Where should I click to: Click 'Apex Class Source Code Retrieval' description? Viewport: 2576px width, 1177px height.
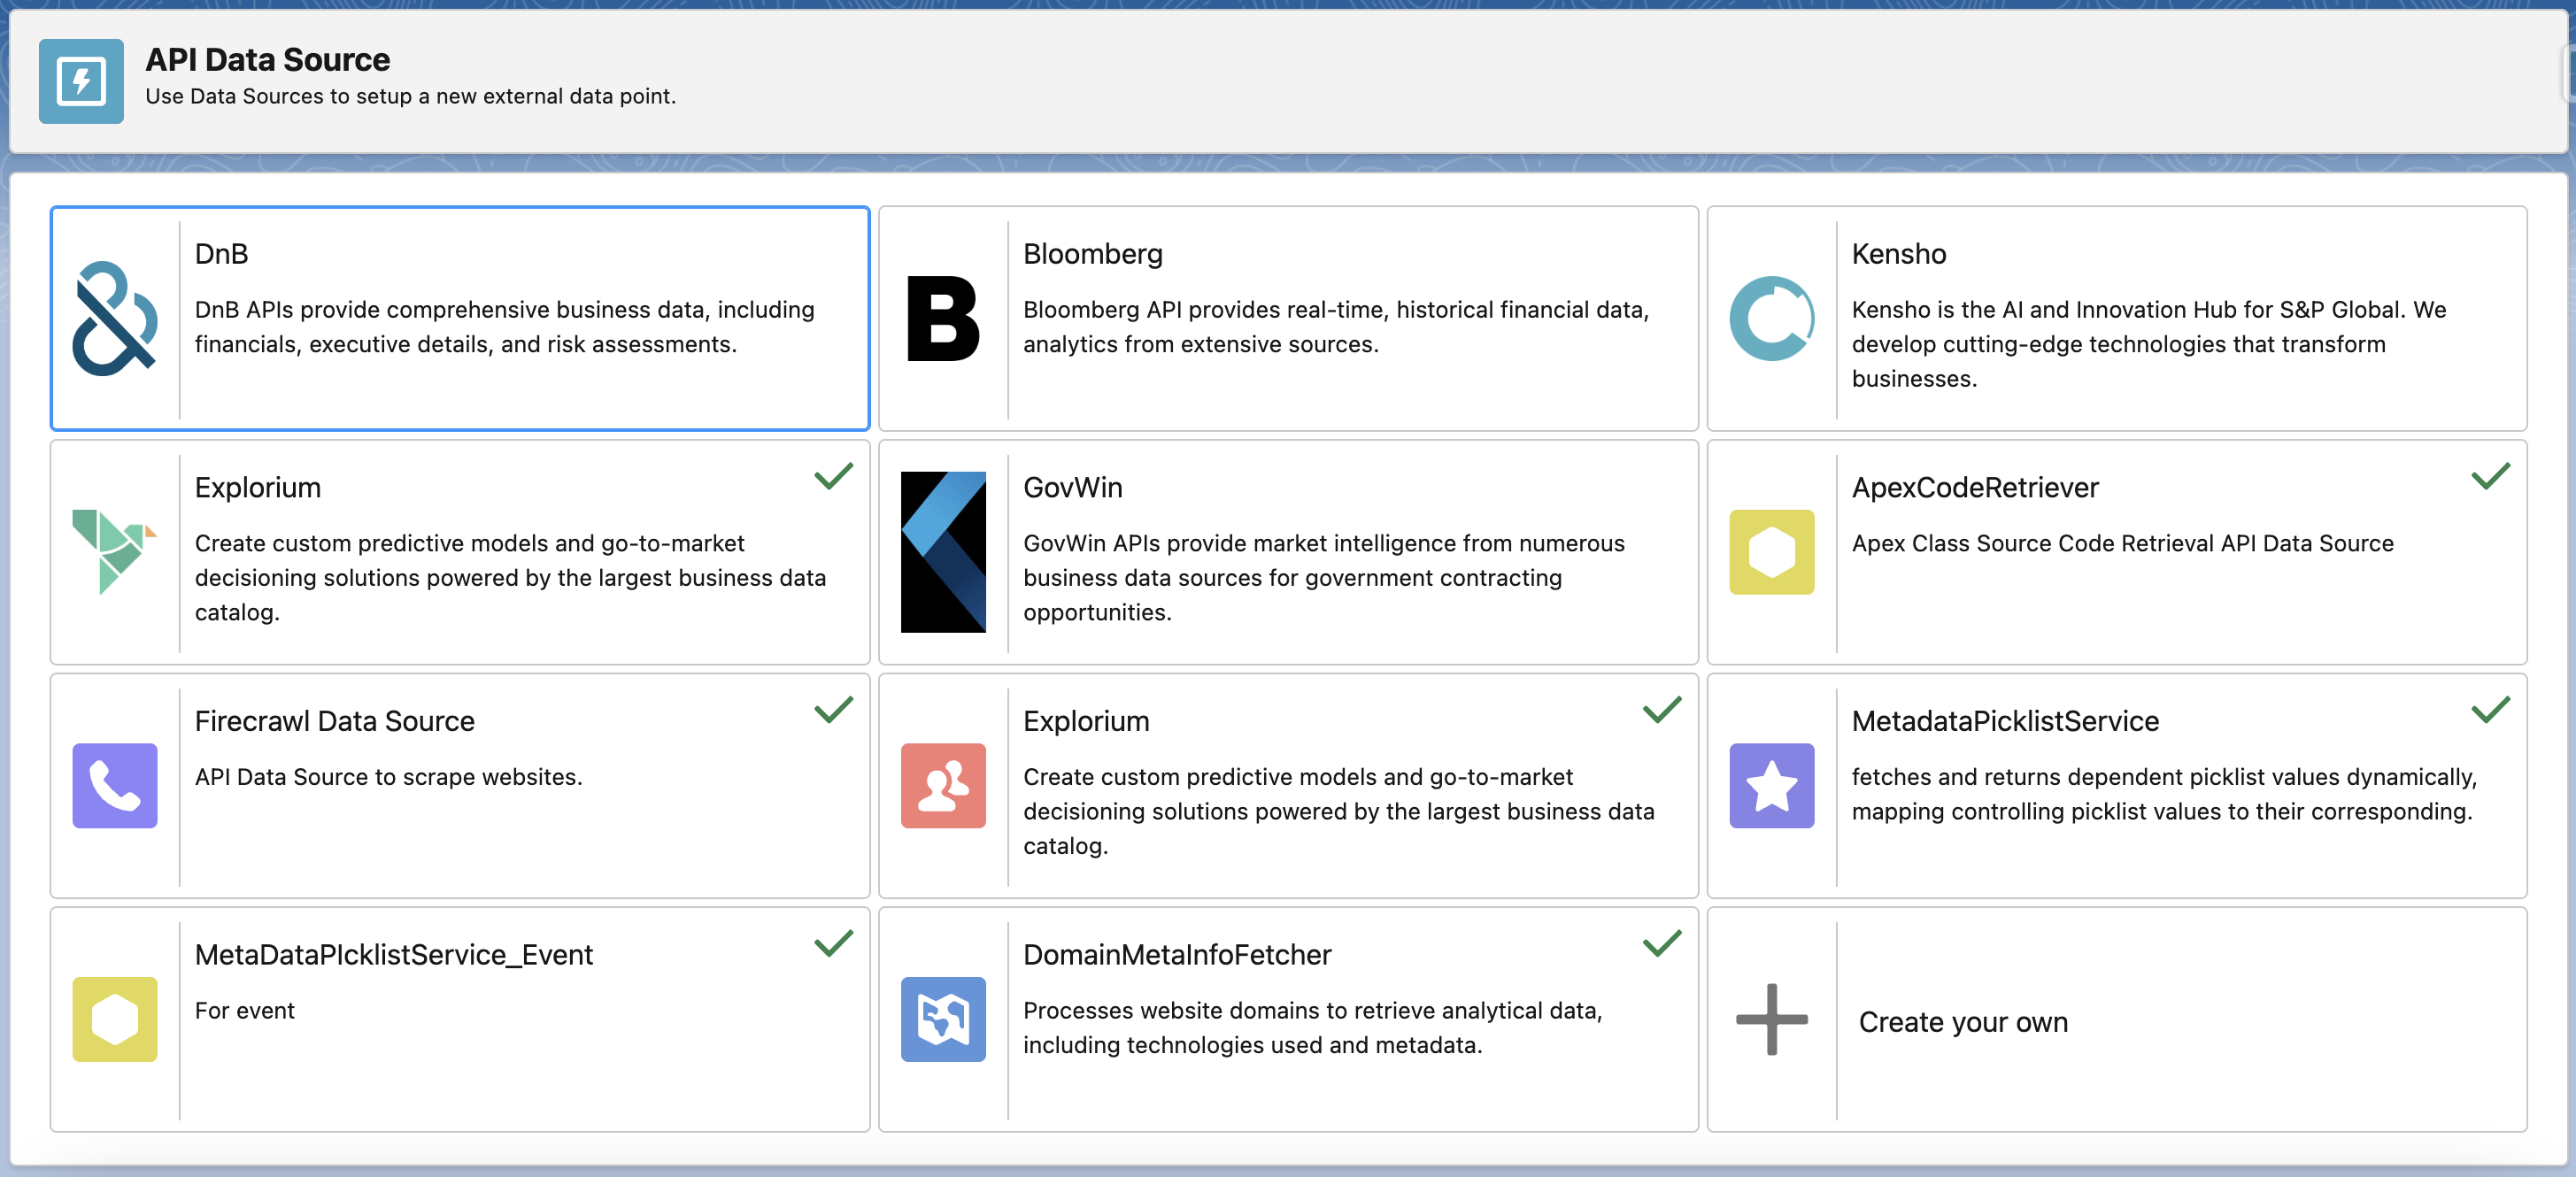(2122, 543)
